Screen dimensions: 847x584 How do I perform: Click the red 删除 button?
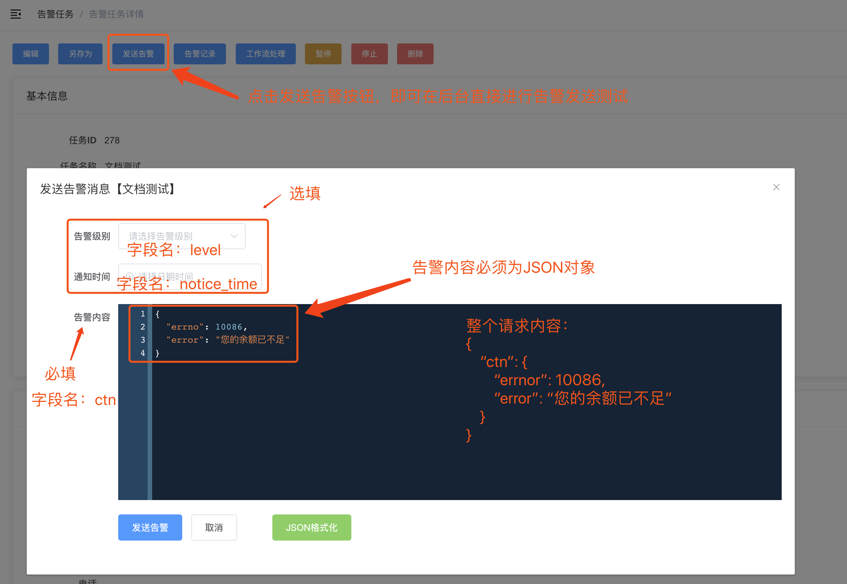pyautogui.click(x=415, y=54)
